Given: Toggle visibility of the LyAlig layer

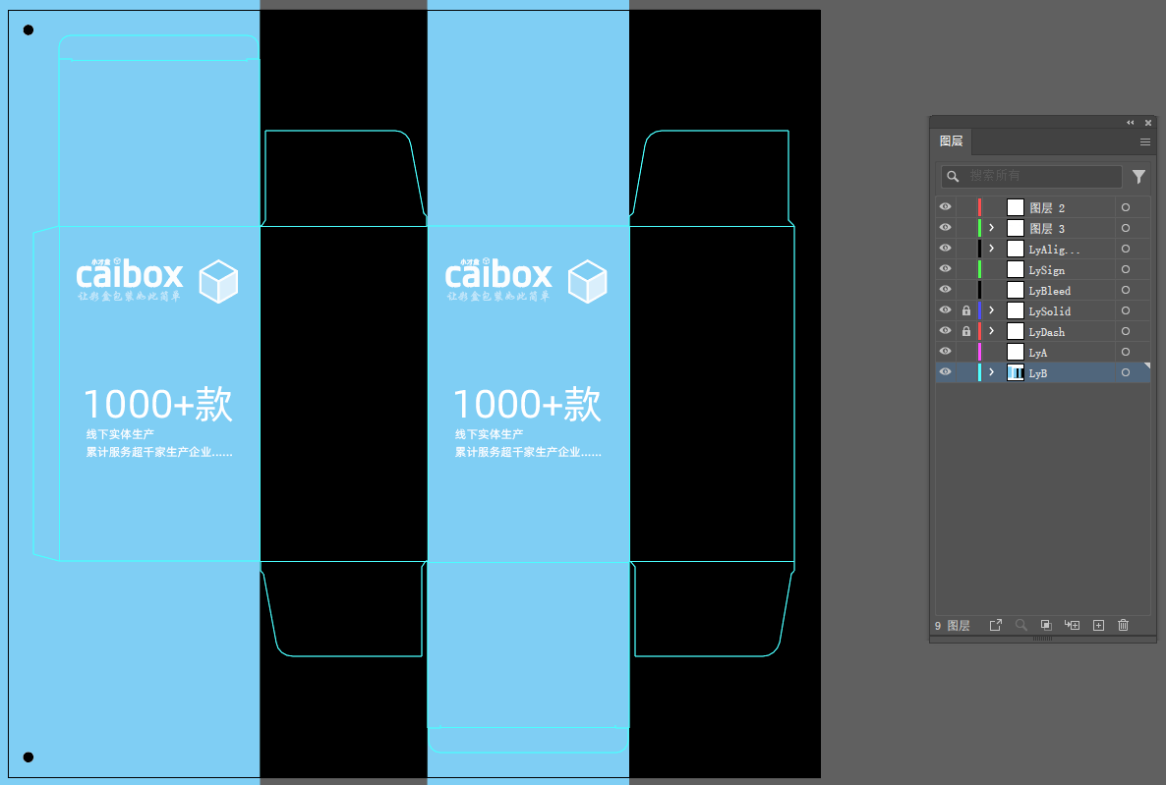Looking at the screenshot, I should [x=945, y=249].
